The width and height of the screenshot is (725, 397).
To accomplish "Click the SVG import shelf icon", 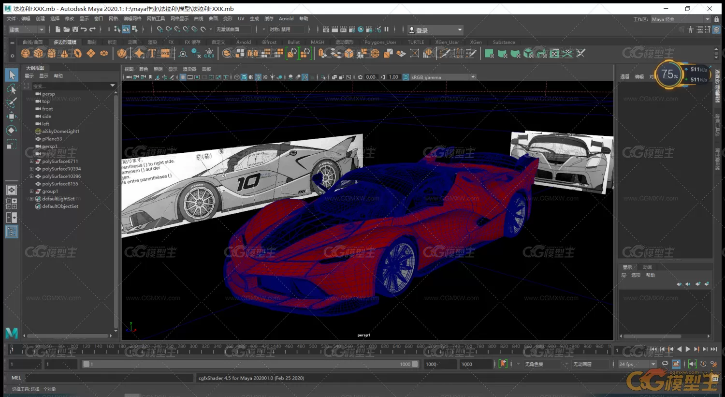I will (165, 53).
